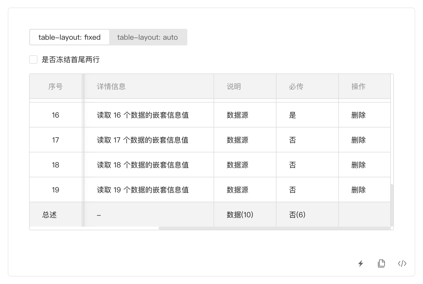The image size is (423, 284).
Task: View the demo's source code
Action: [402, 263]
